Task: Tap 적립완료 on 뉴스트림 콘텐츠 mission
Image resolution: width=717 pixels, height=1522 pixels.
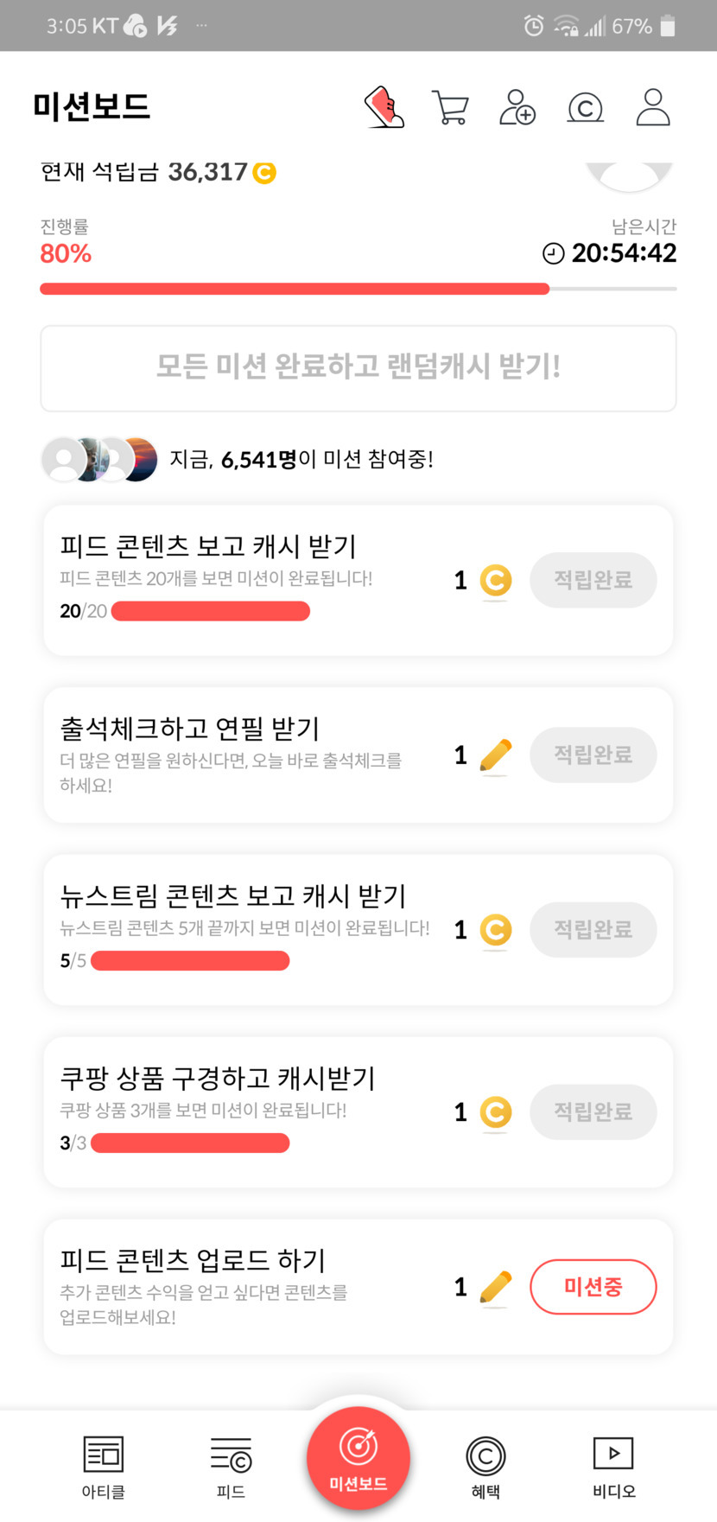Action: coord(593,930)
